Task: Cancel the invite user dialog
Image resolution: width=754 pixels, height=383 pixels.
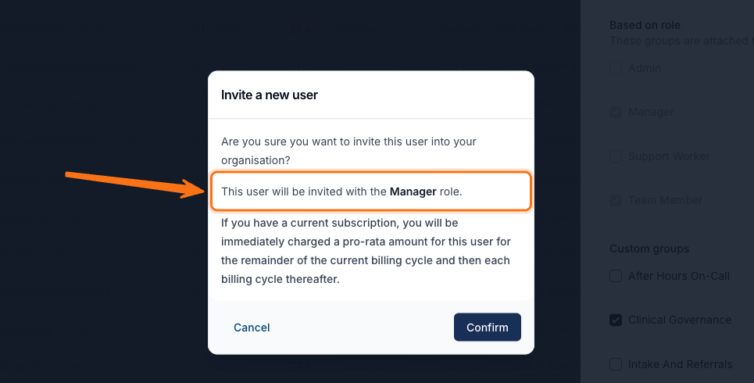Action: pos(252,328)
